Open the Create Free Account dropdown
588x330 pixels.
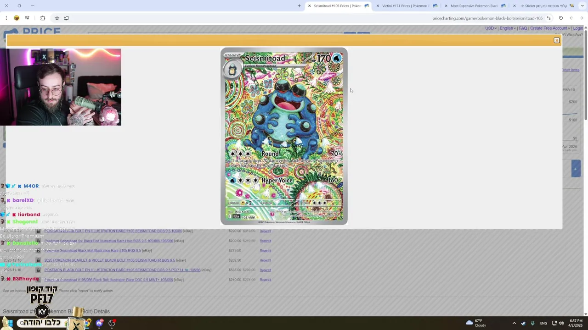click(550, 28)
